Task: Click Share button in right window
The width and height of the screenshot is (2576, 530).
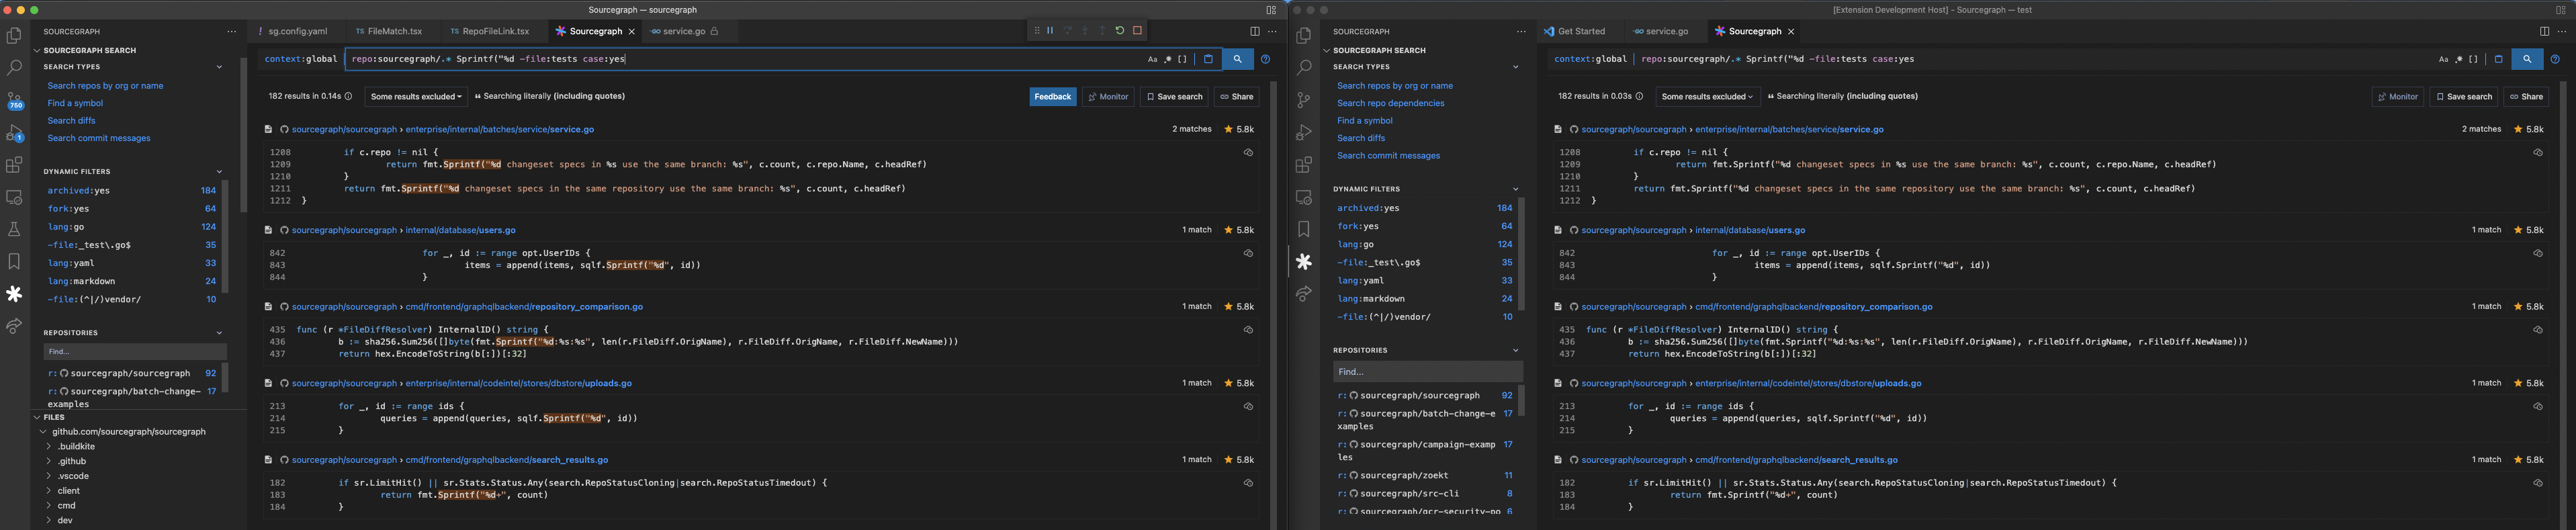Action: click(2526, 97)
